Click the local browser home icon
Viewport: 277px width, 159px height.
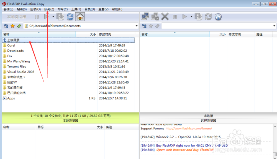pyautogui.click(x=80, y=17)
